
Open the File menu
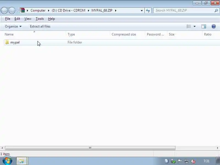click(8, 19)
